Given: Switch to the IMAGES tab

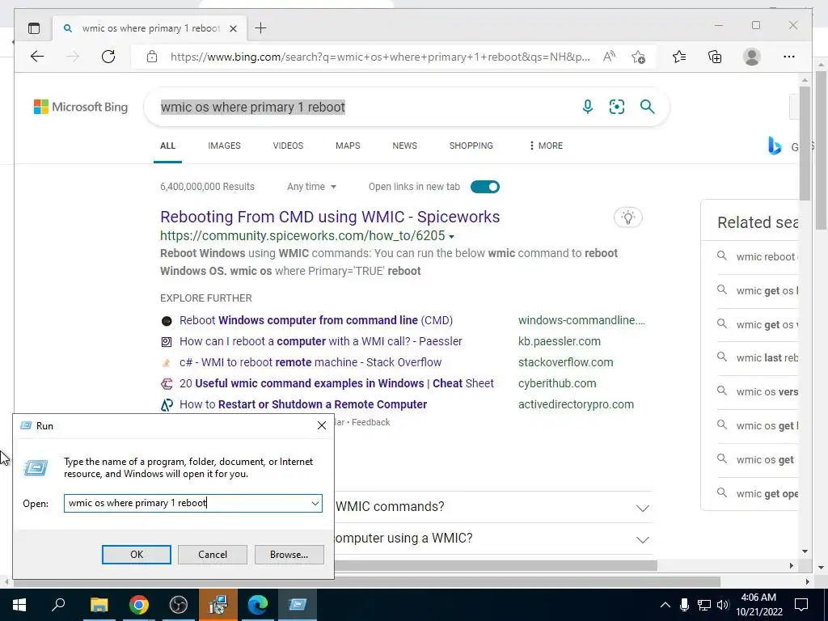Looking at the screenshot, I should point(224,146).
